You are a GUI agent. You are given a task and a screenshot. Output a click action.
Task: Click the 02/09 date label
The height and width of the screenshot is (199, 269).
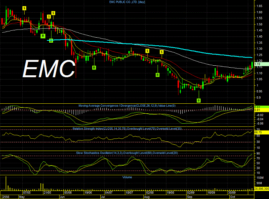[191, 192]
